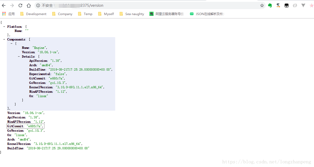The image size is (314, 167).
Task: Open the Sea naughty bookmarks folder
Action: pyautogui.click(x=132, y=14)
